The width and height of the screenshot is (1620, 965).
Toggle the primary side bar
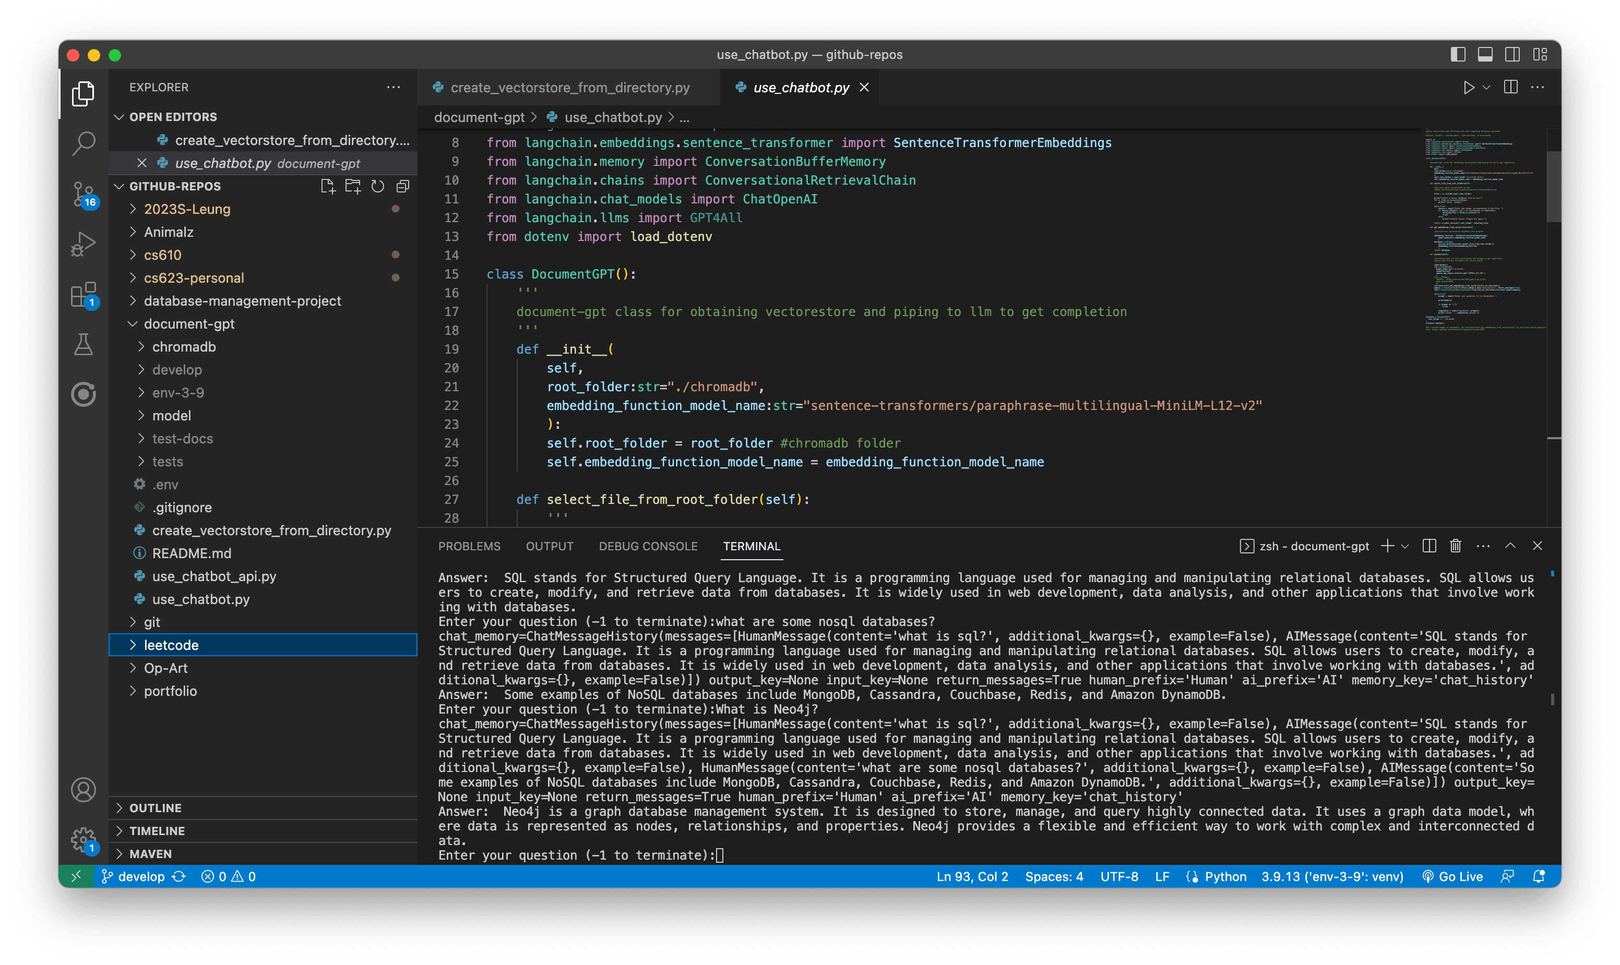[x=1458, y=55]
